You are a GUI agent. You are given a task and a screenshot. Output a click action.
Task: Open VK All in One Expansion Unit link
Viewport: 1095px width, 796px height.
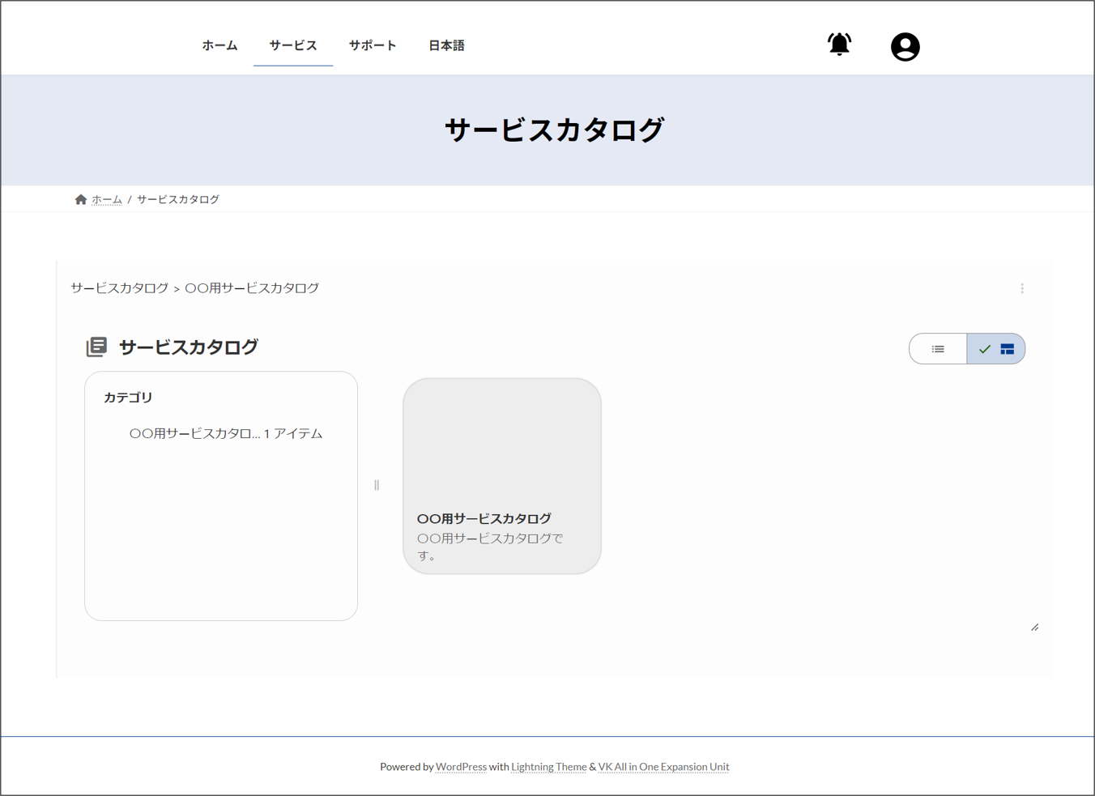point(663,767)
